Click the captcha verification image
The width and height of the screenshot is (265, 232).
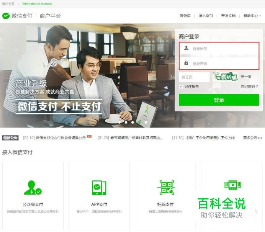(x=225, y=77)
